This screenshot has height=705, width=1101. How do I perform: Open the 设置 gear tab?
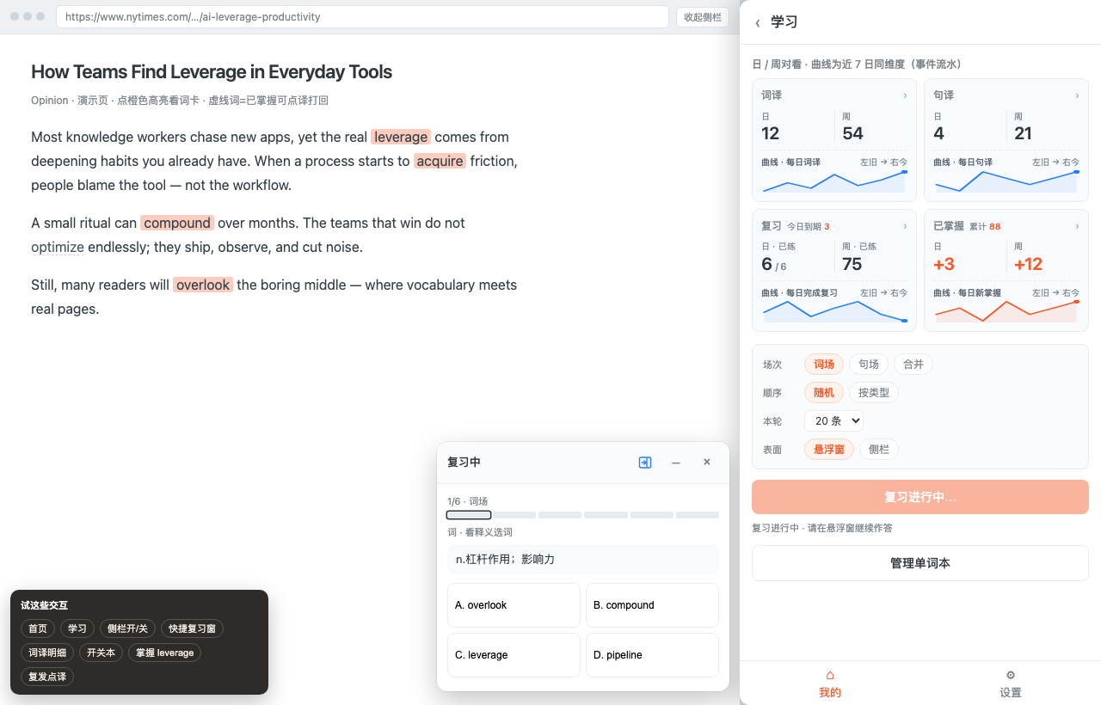(x=1011, y=684)
